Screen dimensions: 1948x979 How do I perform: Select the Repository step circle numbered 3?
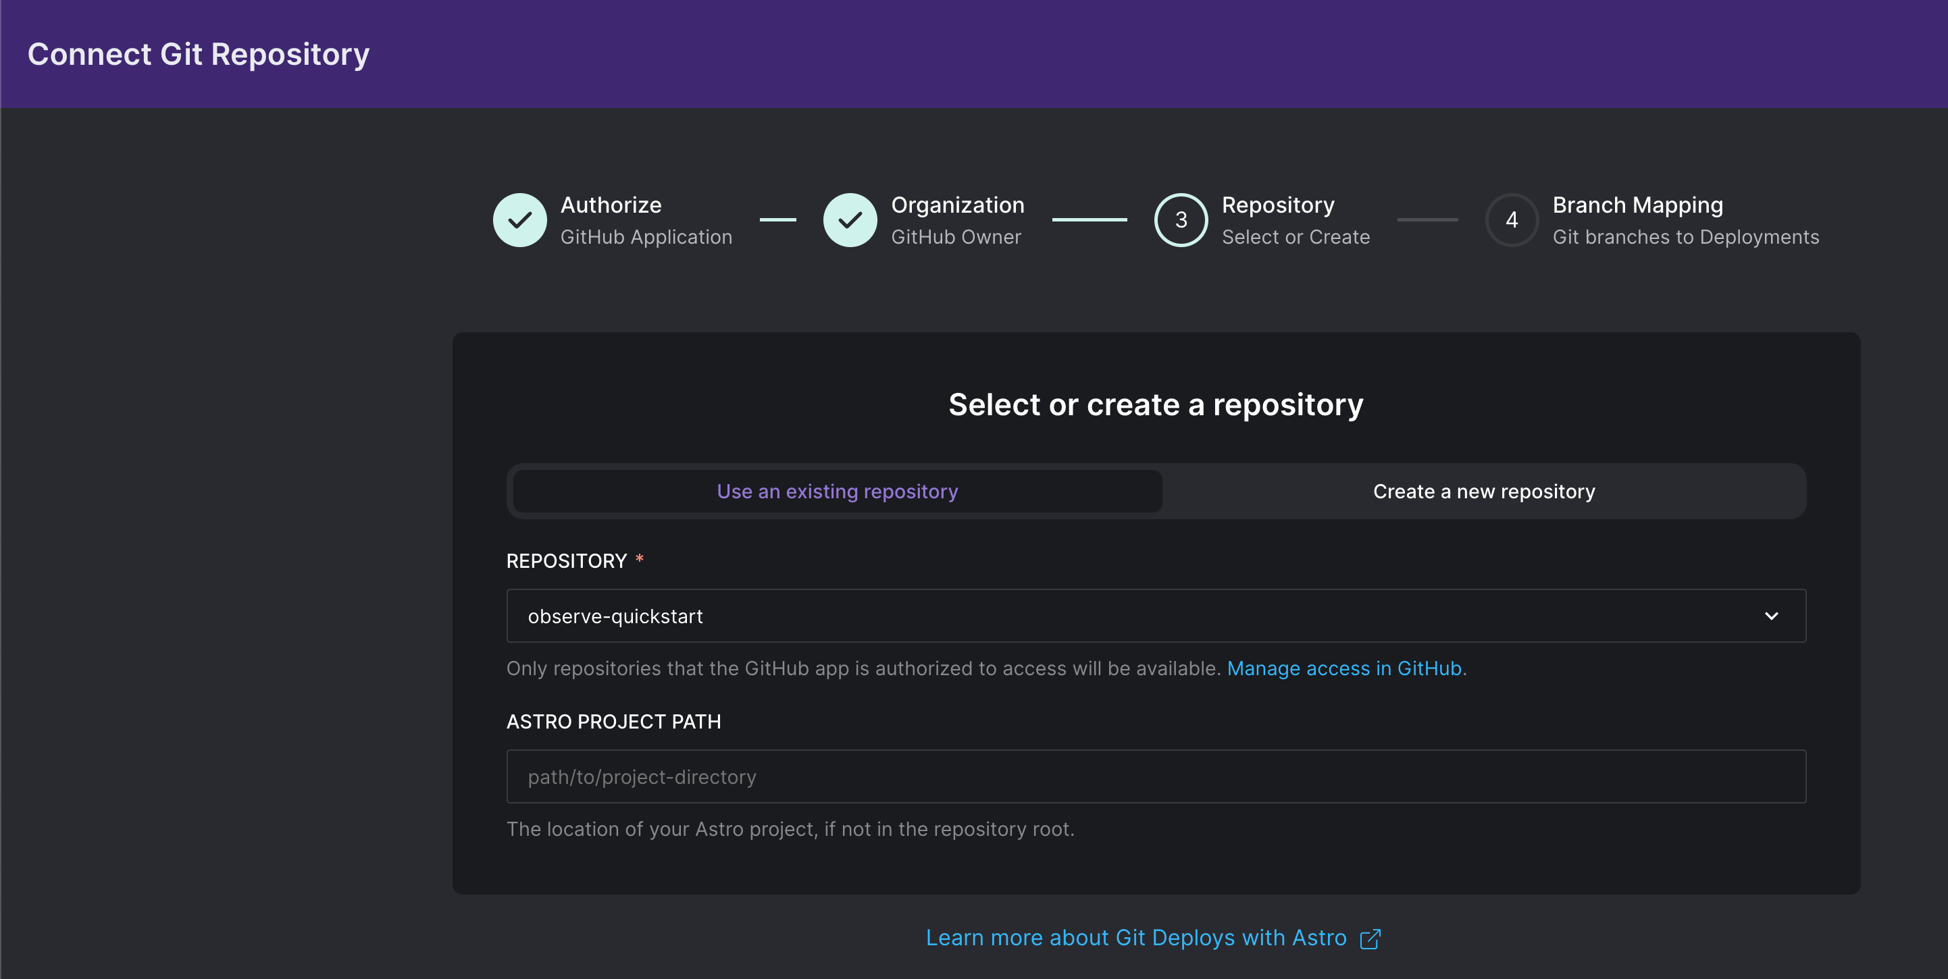click(x=1181, y=220)
